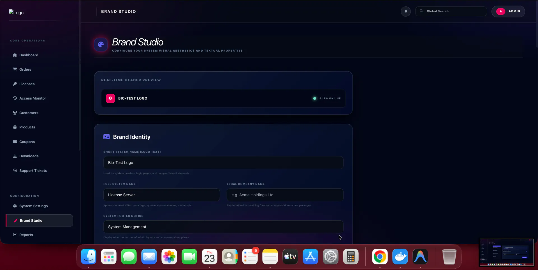
Task: Open Google Chrome from the dock
Action: (x=380, y=257)
